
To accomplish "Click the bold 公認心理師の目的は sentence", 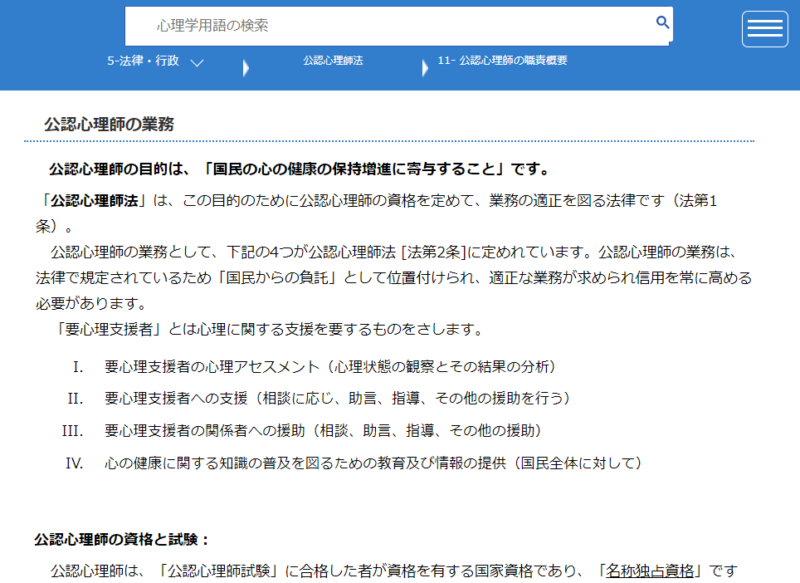I will [300, 169].
